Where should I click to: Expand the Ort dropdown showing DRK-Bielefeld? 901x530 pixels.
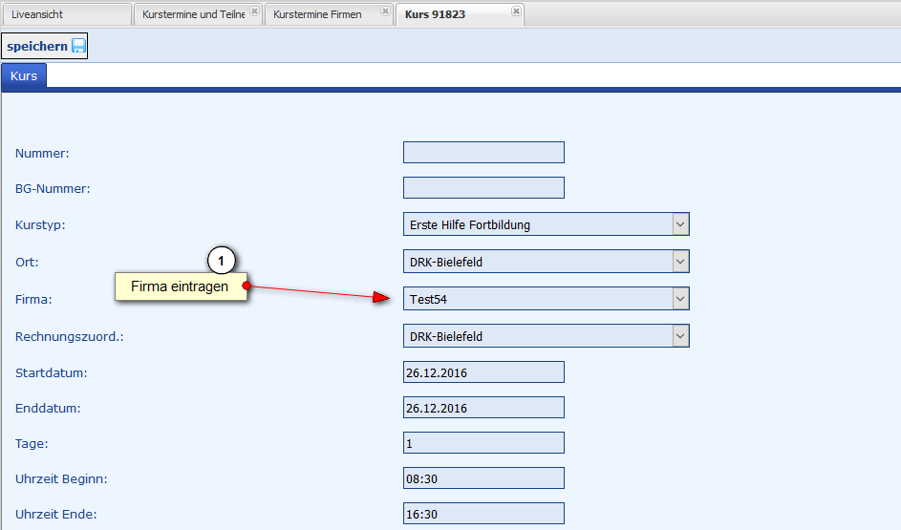click(680, 262)
